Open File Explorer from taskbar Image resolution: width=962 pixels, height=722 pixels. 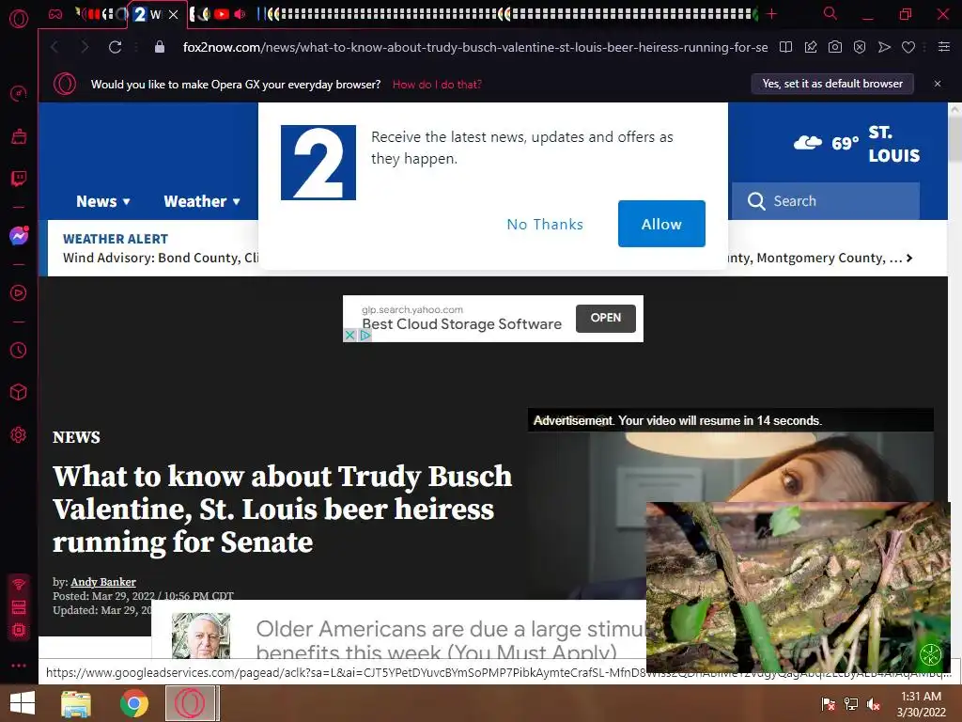coord(76,703)
